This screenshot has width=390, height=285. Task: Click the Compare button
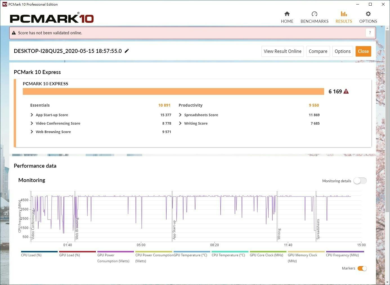[x=318, y=51]
